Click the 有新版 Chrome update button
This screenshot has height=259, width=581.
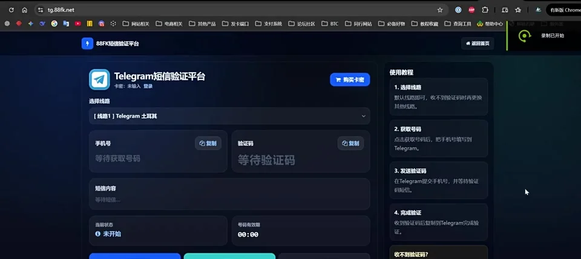563,10
